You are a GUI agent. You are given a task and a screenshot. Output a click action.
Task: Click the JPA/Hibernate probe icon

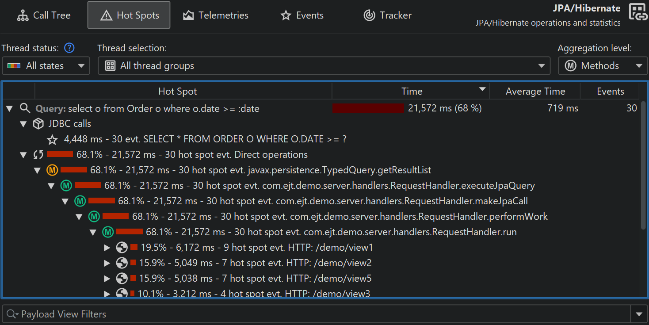click(x=638, y=12)
